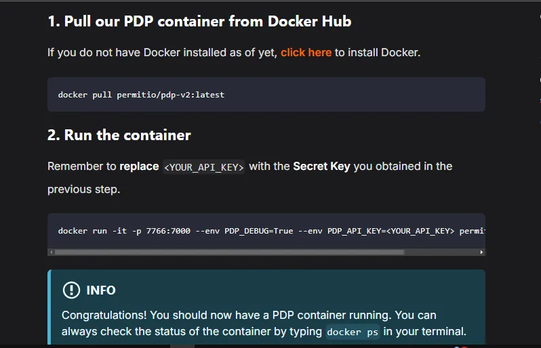
Task: Open the 'click here' Docker install link
Action: pos(306,52)
